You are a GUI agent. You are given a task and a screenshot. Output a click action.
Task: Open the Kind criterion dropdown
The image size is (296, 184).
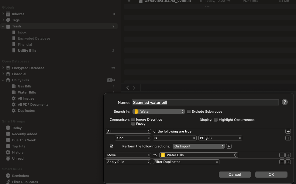click(x=133, y=138)
